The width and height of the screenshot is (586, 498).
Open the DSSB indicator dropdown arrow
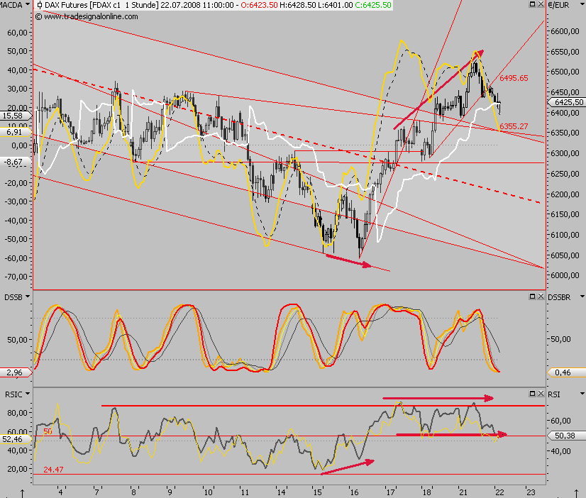(x=27, y=297)
